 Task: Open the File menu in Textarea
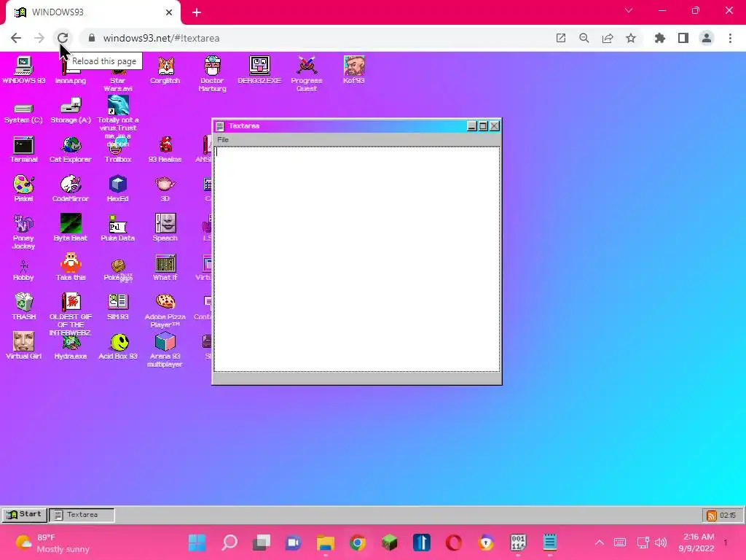[223, 139]
